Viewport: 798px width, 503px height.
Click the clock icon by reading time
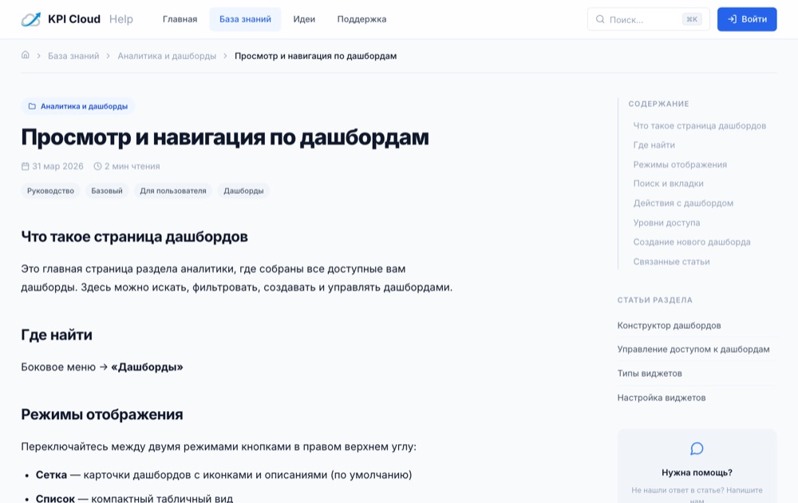click(97, 166)
